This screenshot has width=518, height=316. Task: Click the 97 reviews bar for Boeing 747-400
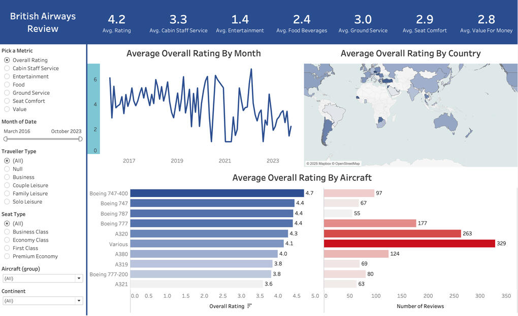click(x=349, y=193)
